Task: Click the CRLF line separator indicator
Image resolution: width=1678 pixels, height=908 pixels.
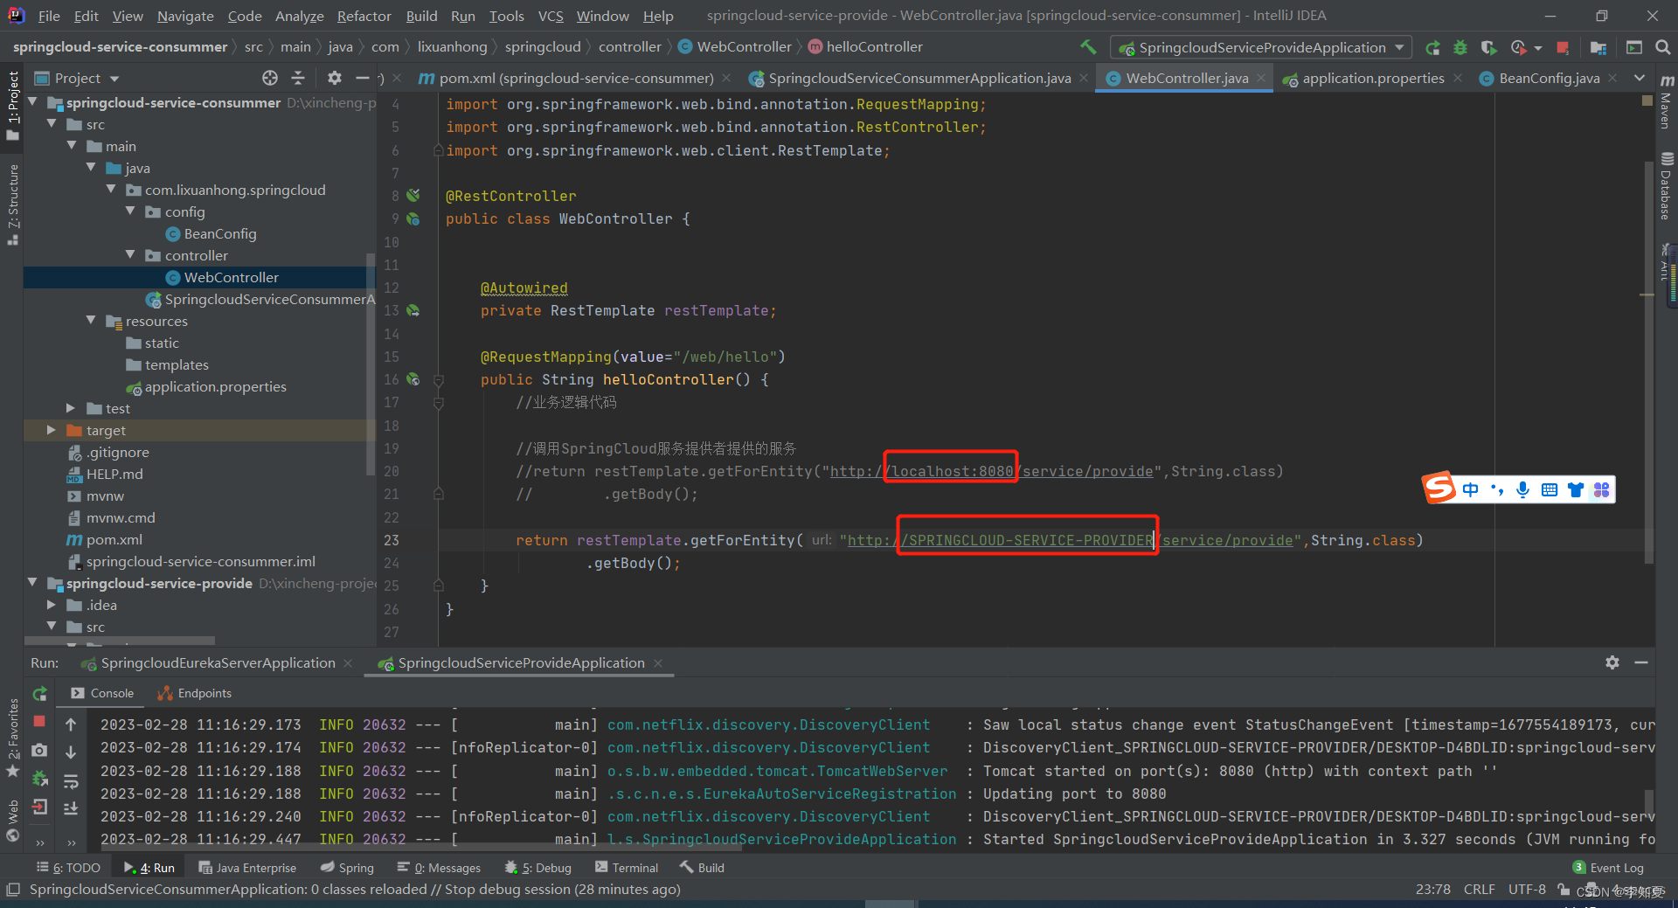Action: point(1479,890)
